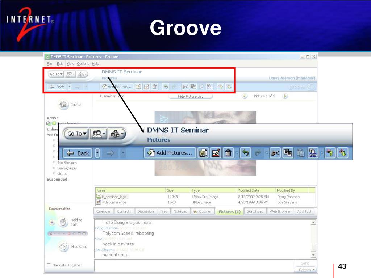
Task: Click the edit picture icon in the enlarged callout
Action: coord(216,153)
